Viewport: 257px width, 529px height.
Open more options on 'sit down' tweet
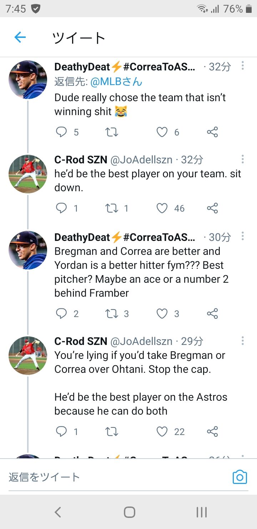pyautogui.click(x=243, y=159)
